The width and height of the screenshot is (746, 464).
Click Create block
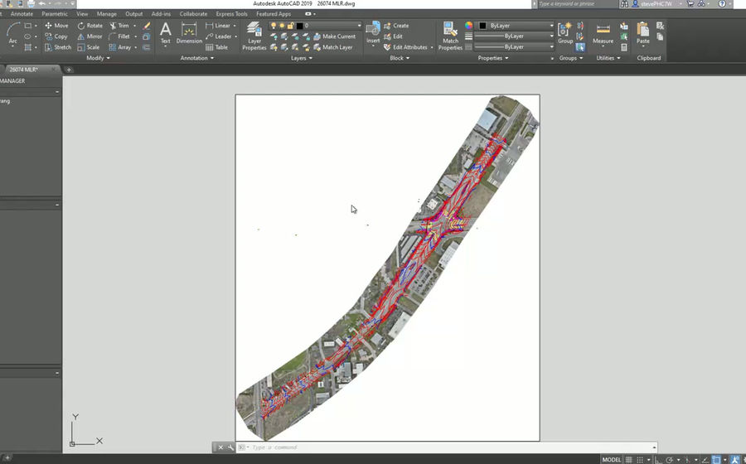tap(396, 26)
